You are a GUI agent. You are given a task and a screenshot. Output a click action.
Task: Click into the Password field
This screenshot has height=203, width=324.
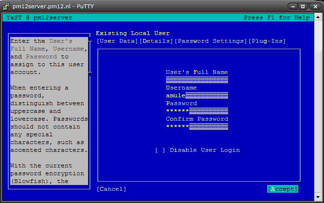click(197, 111)
